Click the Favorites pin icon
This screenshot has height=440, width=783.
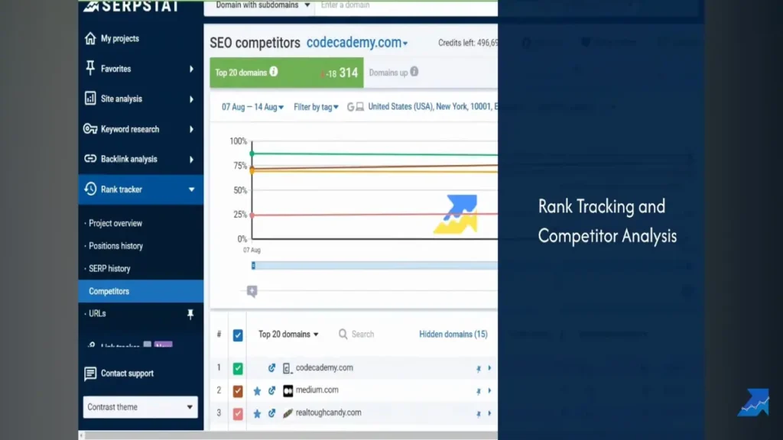(90, 68)
